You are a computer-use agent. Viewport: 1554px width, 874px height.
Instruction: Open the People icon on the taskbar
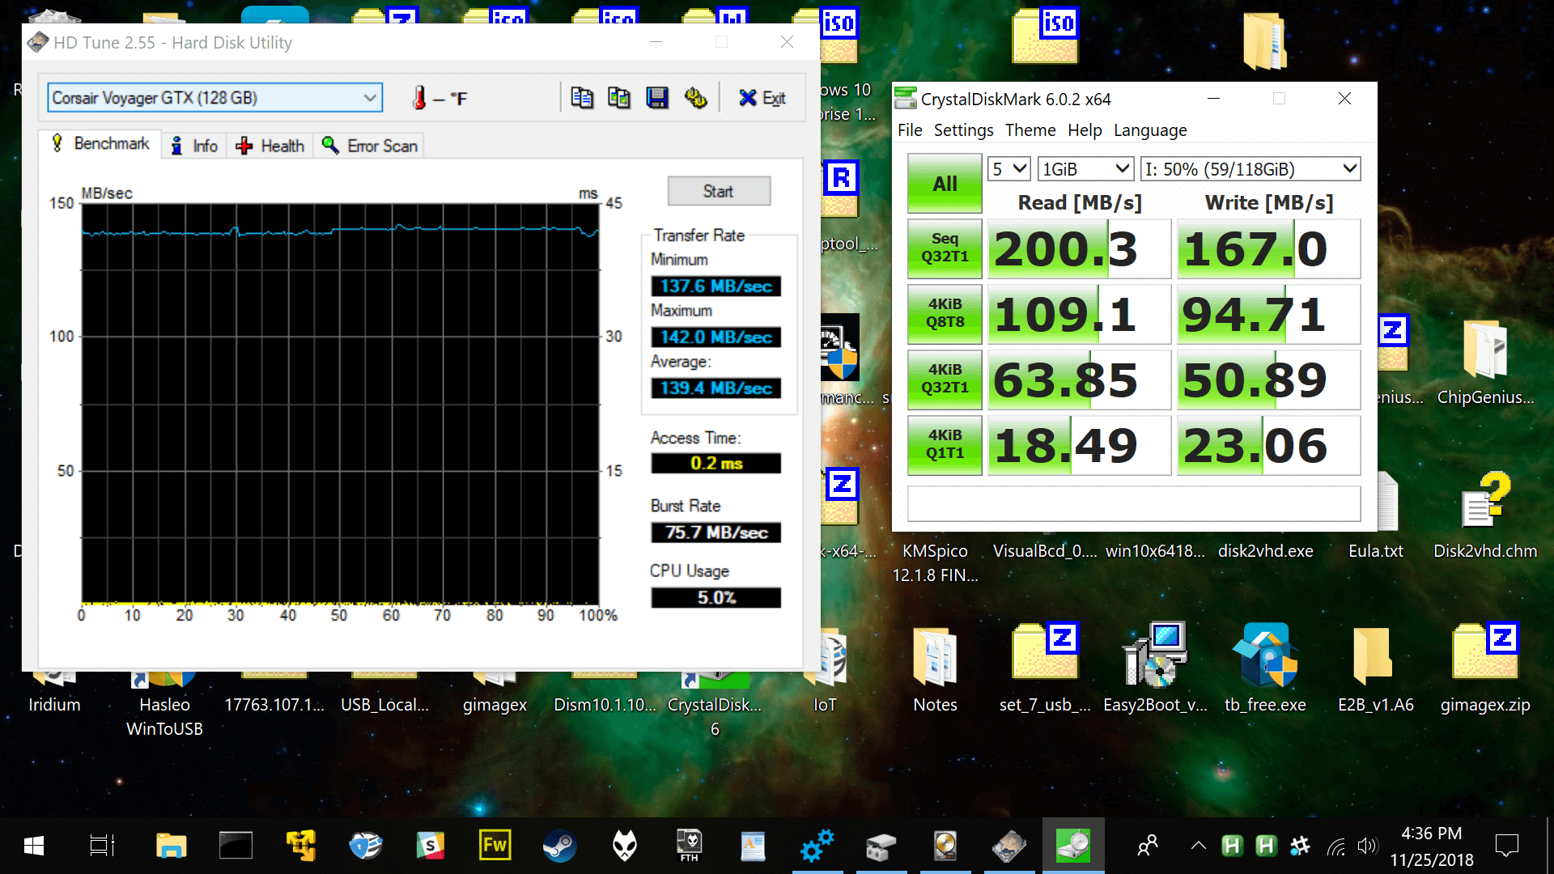[x=1148, y=846]
